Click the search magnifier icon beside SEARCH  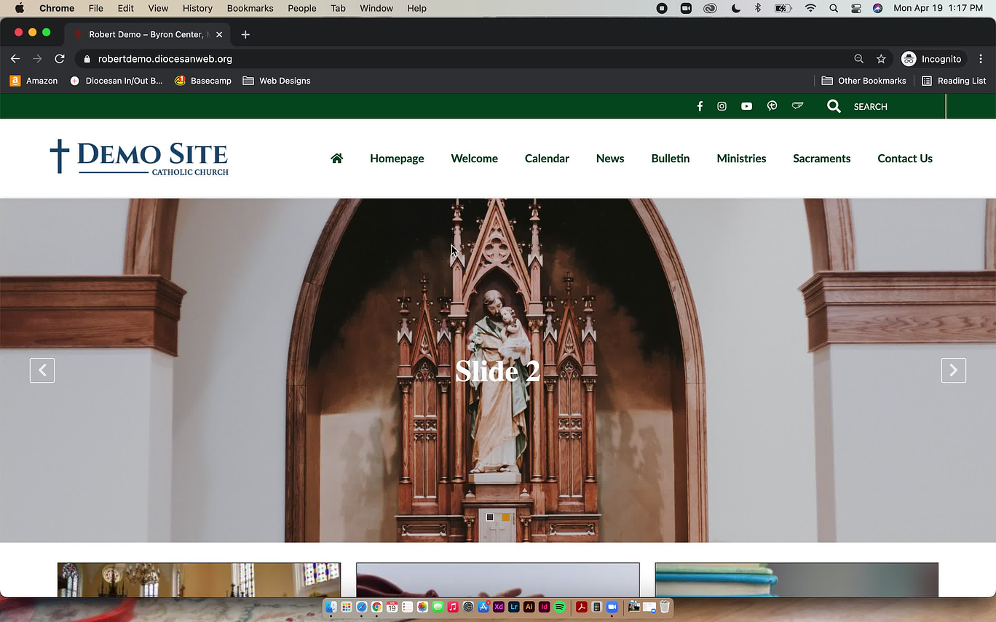coord(834,106)
